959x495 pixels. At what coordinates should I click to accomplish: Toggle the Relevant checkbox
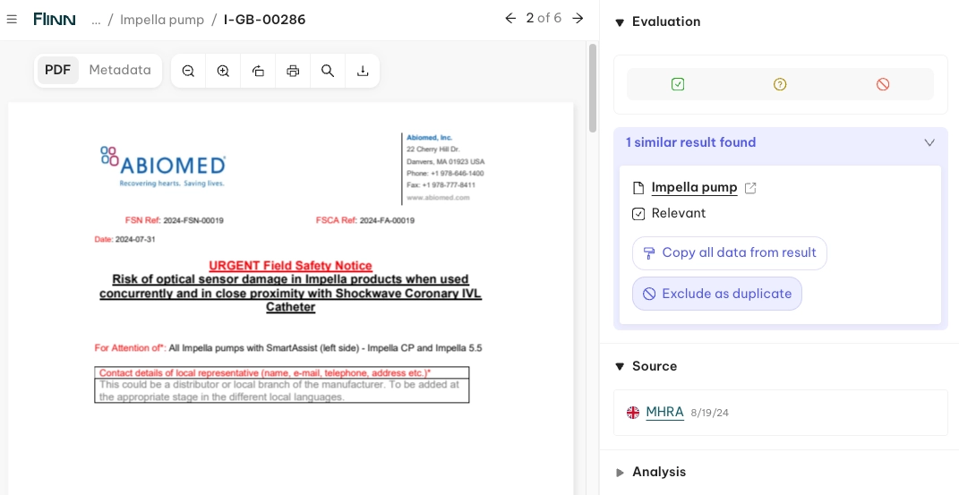tap(638, 214)
